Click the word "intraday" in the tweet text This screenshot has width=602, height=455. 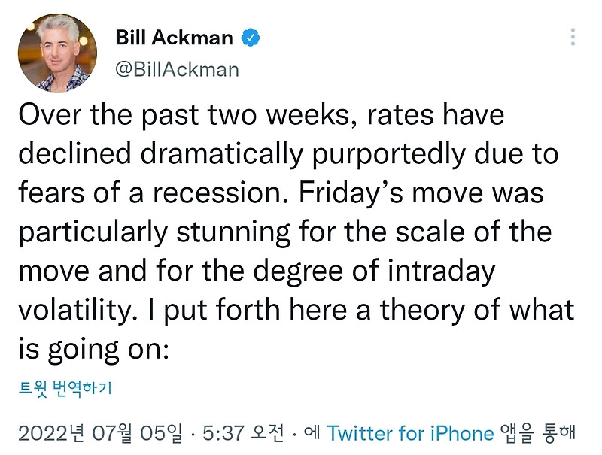pos(442,271)
